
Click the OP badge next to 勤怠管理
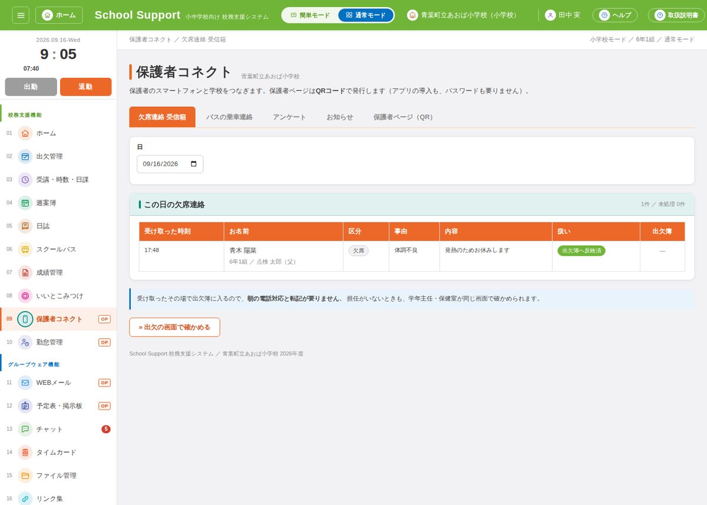coord(104,342)
